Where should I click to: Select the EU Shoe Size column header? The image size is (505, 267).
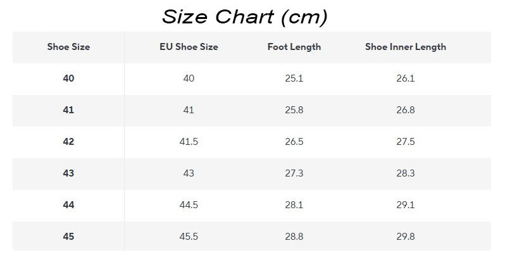pos(189,47)
